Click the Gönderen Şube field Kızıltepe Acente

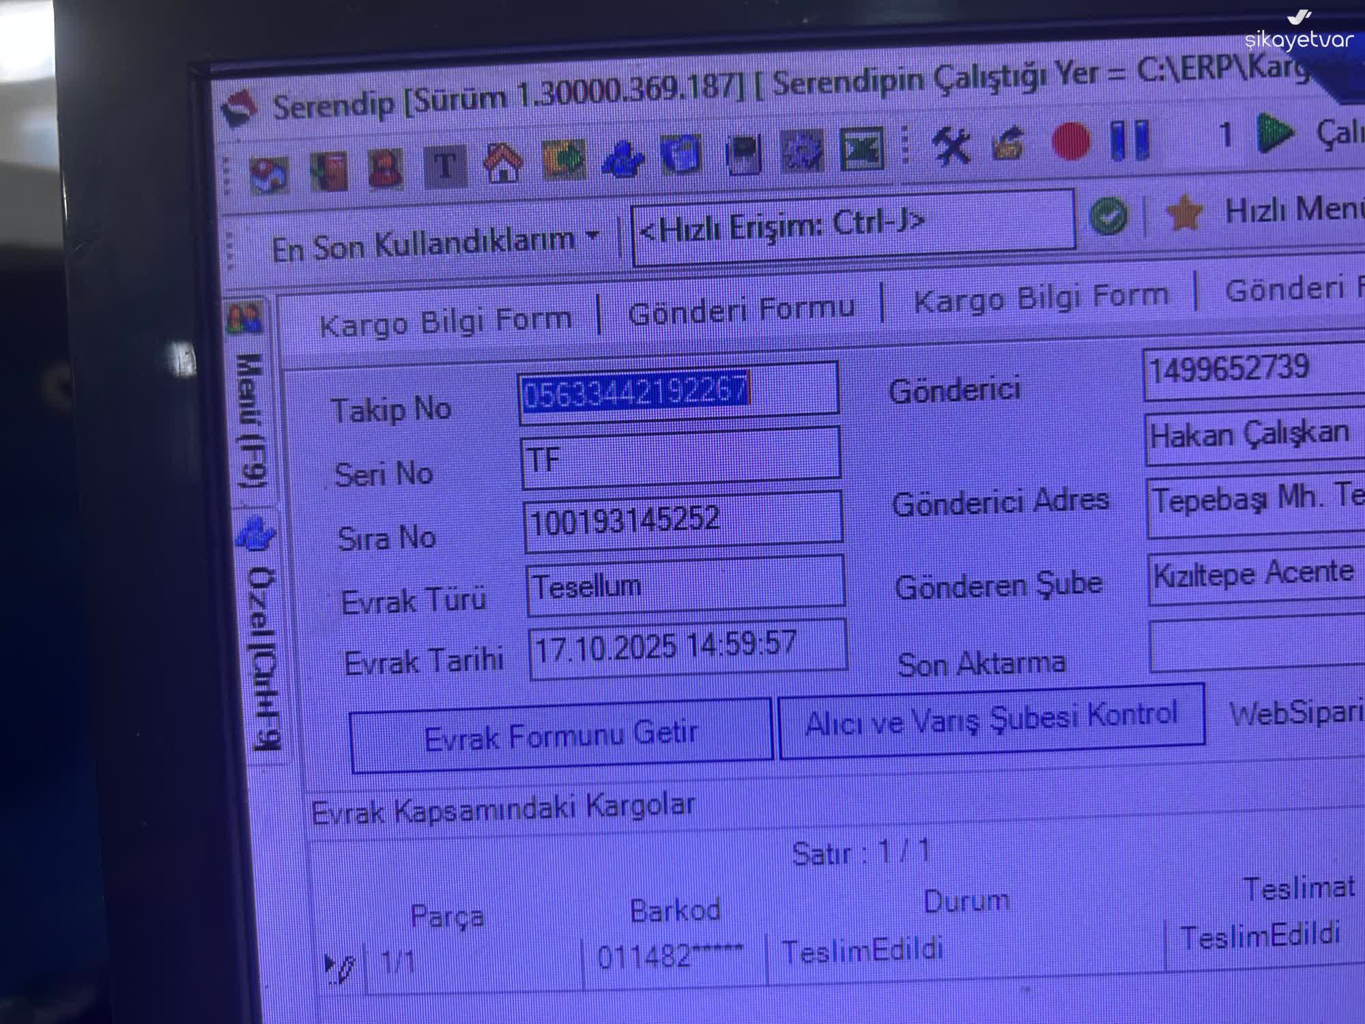[x=1257, y=578]
